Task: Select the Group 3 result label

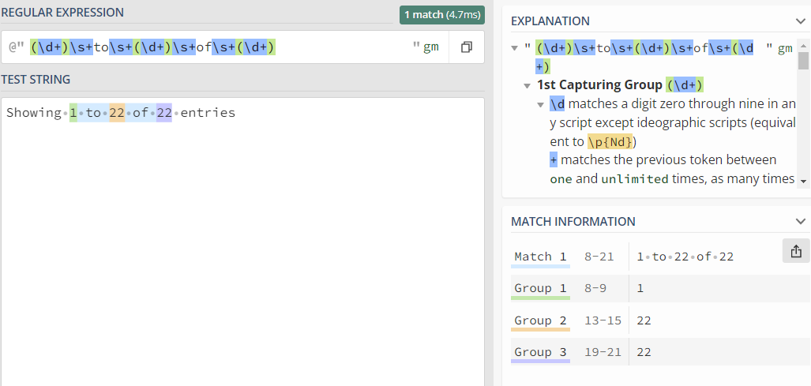Action: point(540,352)
